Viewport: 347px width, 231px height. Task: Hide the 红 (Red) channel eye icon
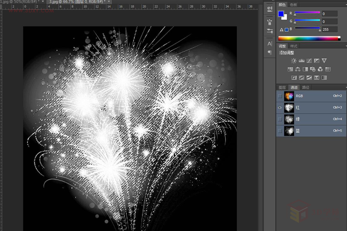pyautogui.click(x=280, y=108)
